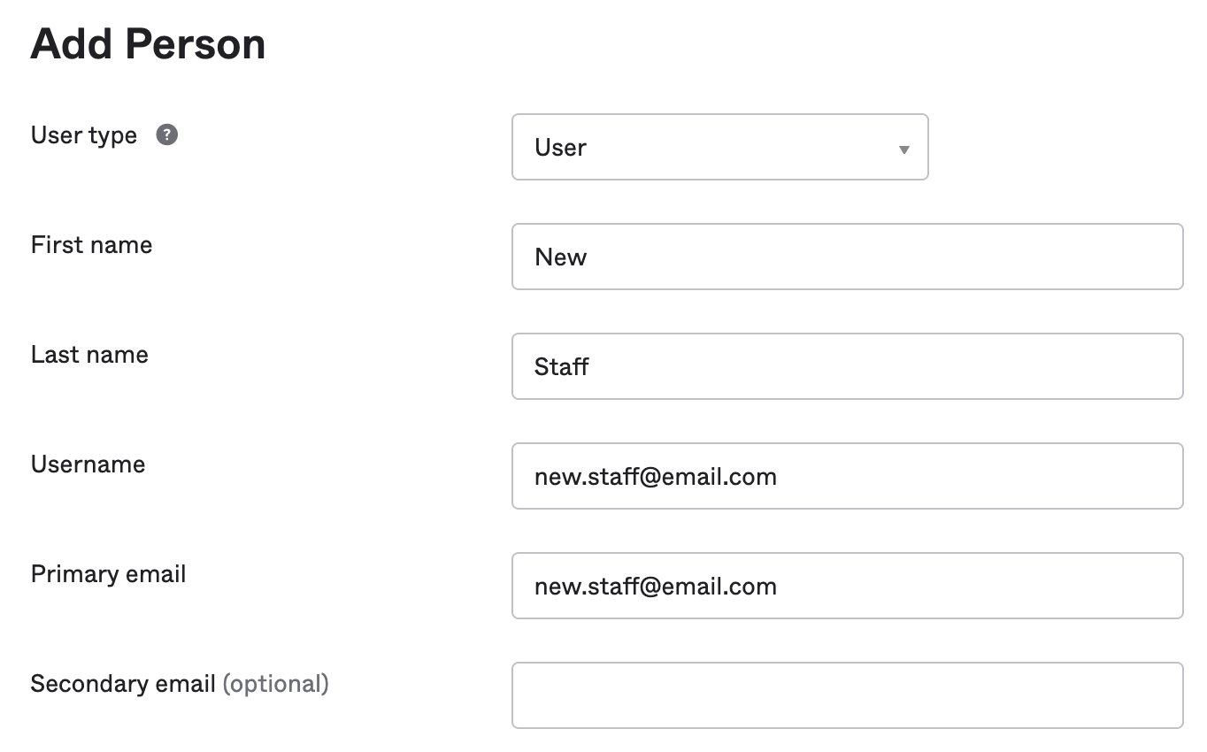The height and width of the screenshot is (752, 1207).
Task: Select the empty Secondary email field
Action: click(847, 695)
